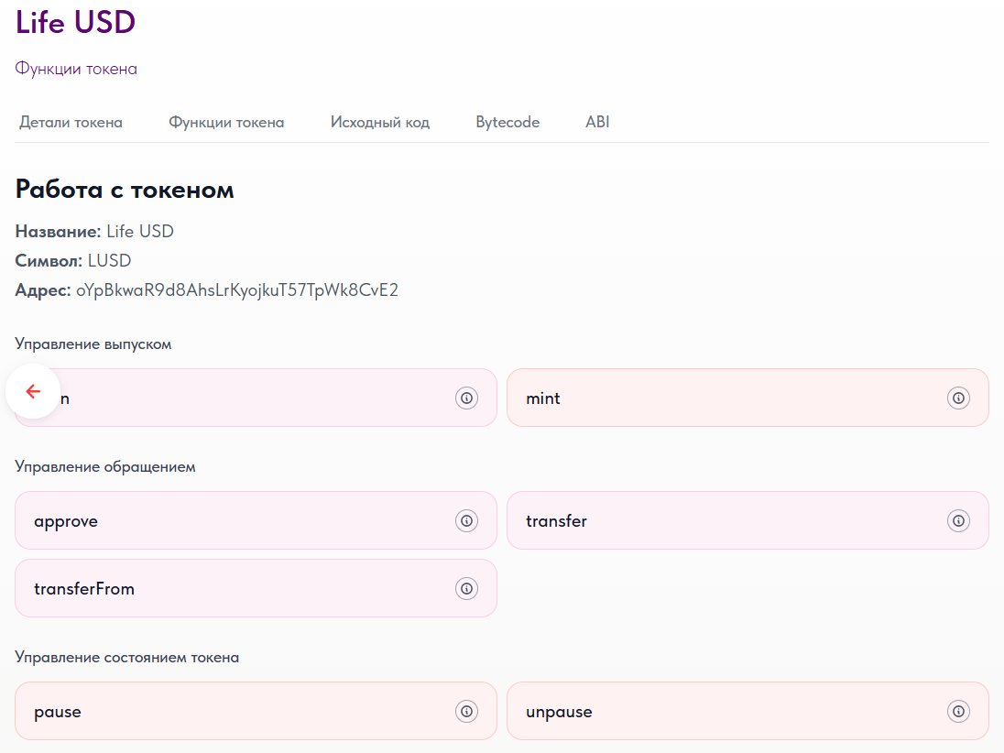The image size is (1004, 753).
Task: Click info icon beside transferFrom
Action: pyautogui.click(x=466, y=588)
